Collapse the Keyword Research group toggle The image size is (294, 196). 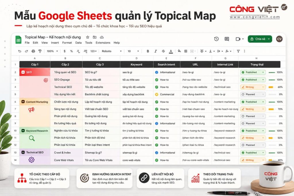(23, 131)
